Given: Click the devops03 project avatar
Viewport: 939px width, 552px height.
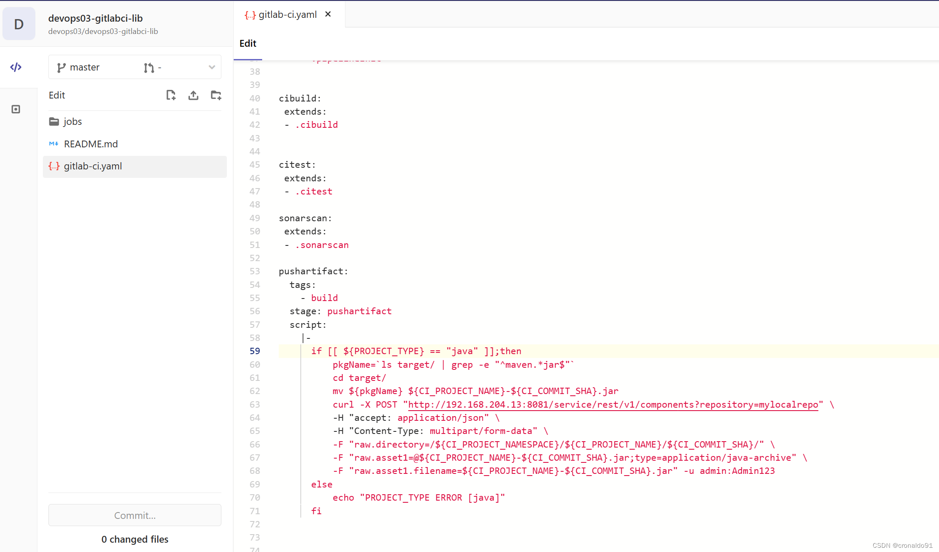Looking at the screenshot, I should 19,24.
